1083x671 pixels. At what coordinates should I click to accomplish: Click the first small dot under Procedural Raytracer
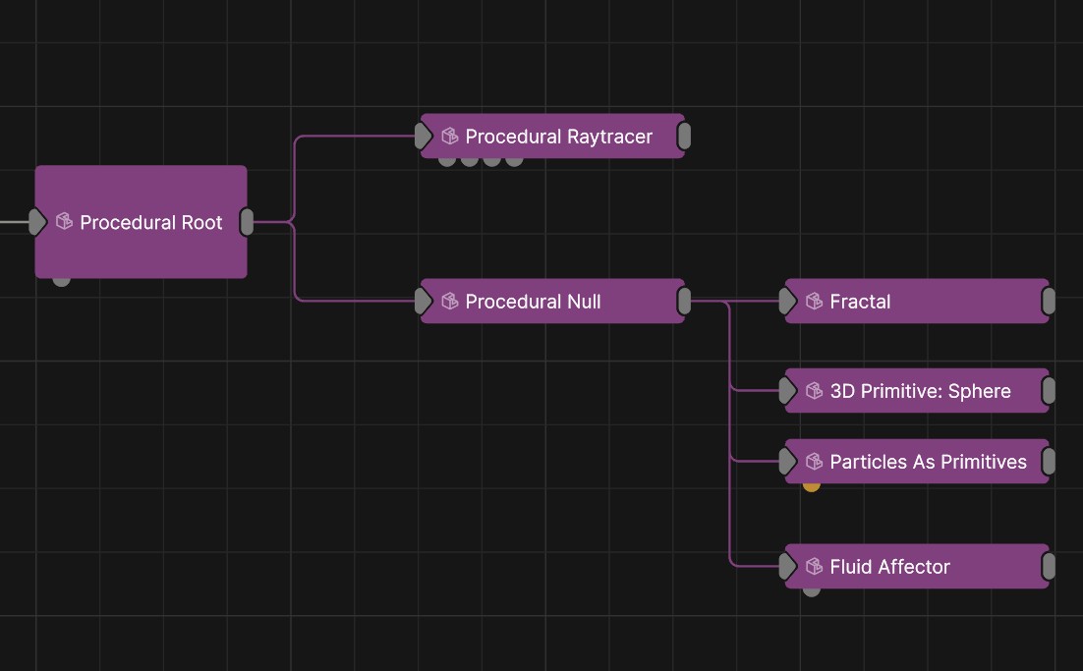(447, 158)
